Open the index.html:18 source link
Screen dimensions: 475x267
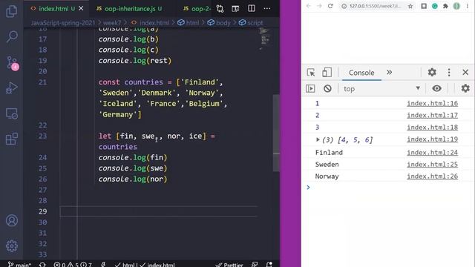click(432, 127)
